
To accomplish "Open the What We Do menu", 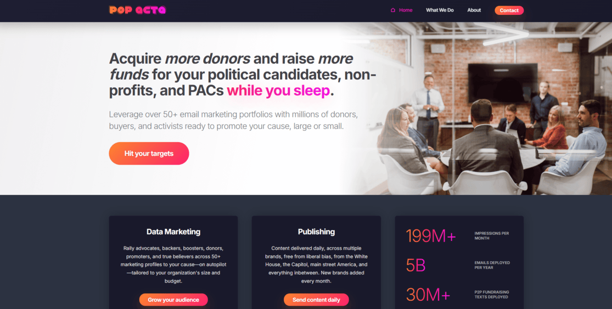I will coord(440,10).
